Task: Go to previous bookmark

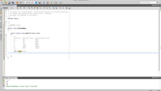Action: coord(44,8)
